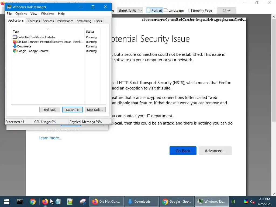
Task: Open the View menu in Task Manager
Action: pyautogui.click(x=34, y=14)
